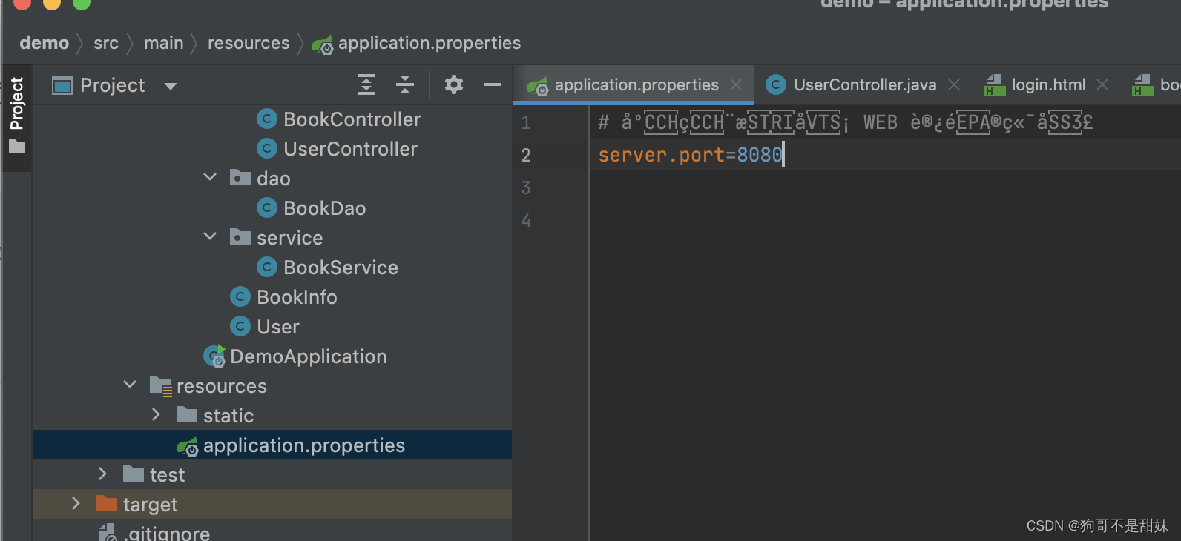Click the UserController.java tab class icon
Image resolution: width=1181 pixels, height=541 pixels.
click(776, 84)
